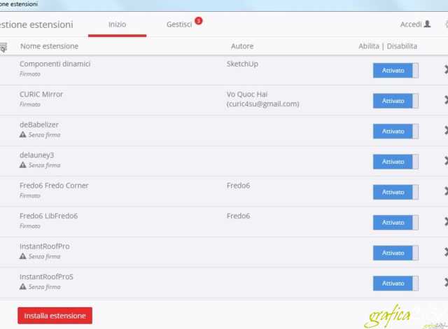Click the warning triangle under deBabelizer
The image size is (448, 329).
point(22,134)
